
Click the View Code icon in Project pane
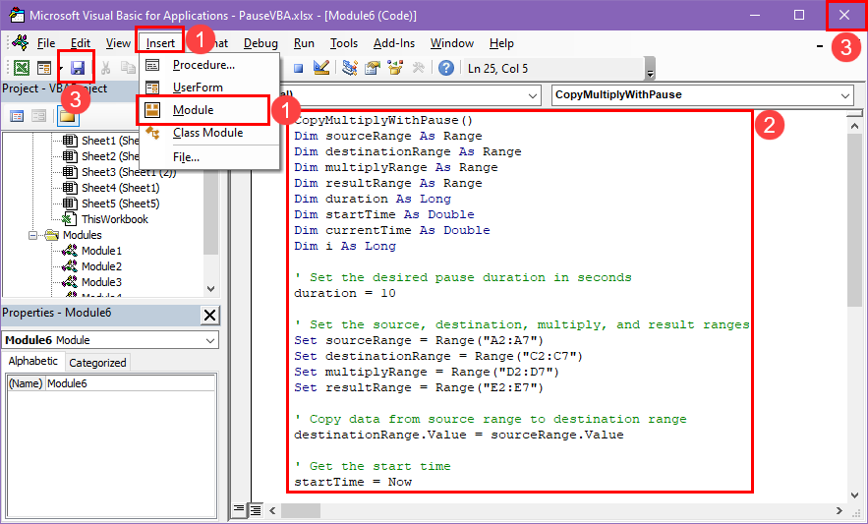(x=17, y=116)
